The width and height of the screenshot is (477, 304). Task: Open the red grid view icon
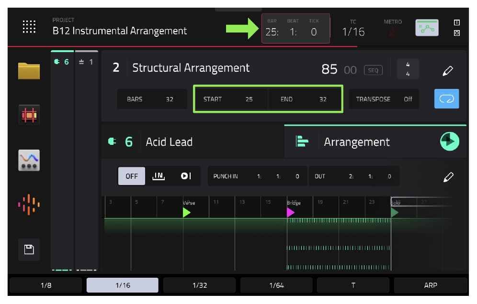[29, 115]
